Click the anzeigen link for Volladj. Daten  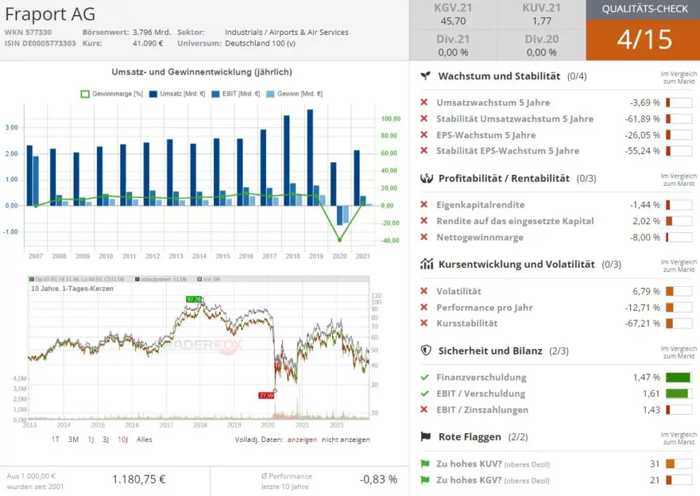[x=302, y=439]
